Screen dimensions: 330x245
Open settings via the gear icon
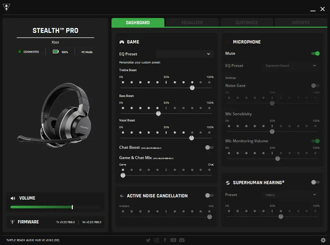pyautogui.click(x=323, y=240)
